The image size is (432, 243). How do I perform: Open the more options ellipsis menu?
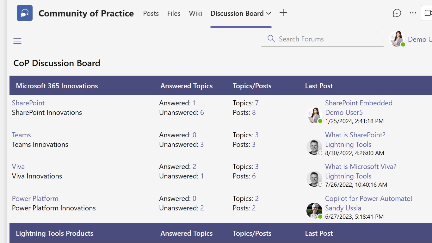(413, 13)
